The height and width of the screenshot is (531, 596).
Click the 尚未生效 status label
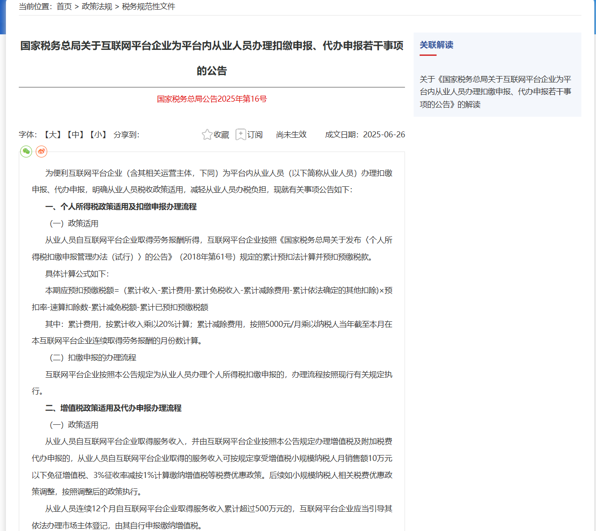[x=291, y=135]
